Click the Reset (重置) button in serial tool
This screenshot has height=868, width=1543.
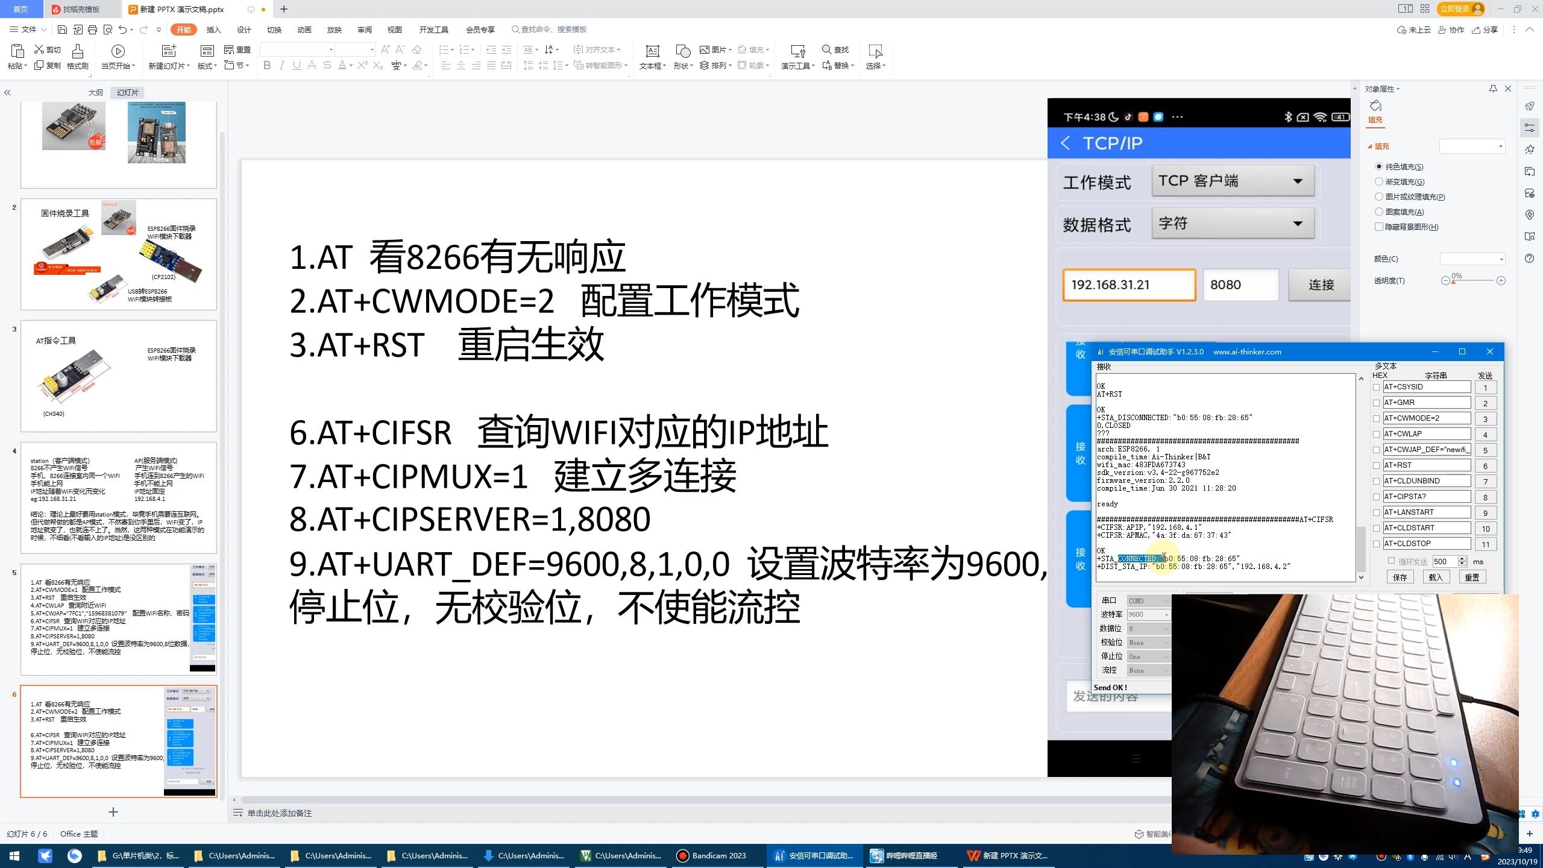(x=1471, y=577)
